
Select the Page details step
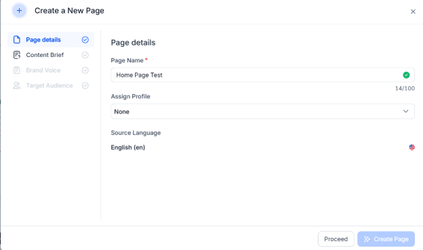point(51,40)
